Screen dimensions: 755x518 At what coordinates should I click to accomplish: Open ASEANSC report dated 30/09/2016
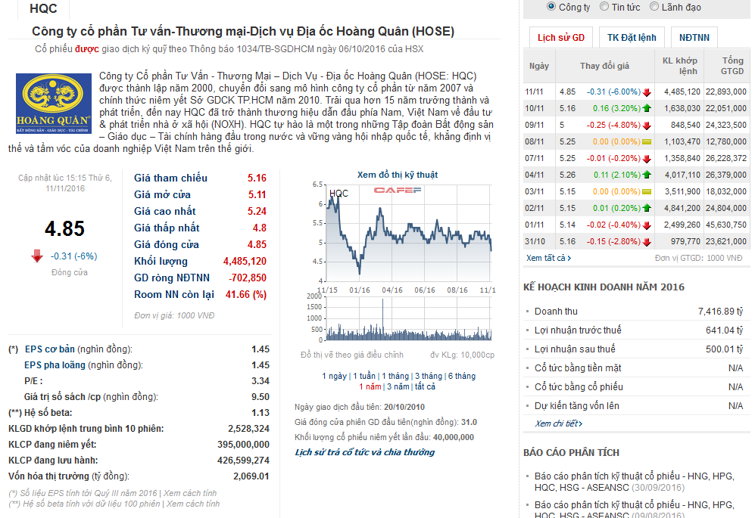(x=634, y=482)
